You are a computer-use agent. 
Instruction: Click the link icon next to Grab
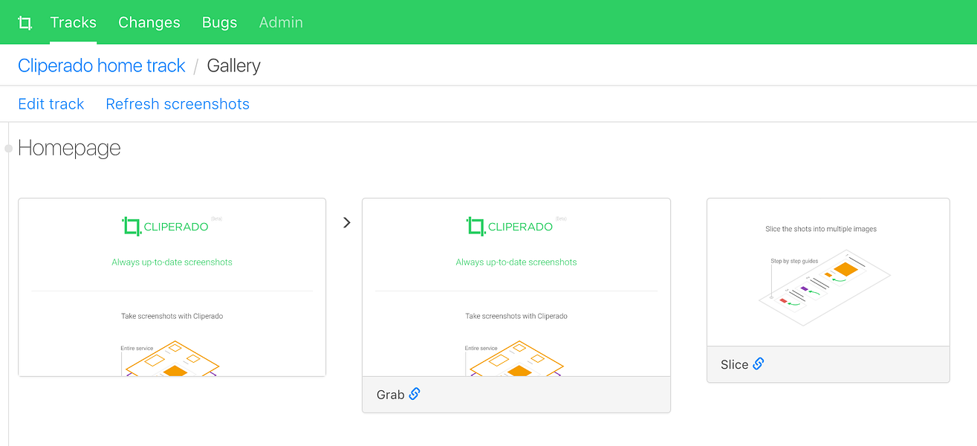click(x=415, y=394)
